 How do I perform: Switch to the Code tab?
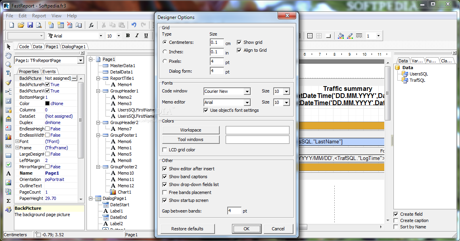(x=24, y=47)
